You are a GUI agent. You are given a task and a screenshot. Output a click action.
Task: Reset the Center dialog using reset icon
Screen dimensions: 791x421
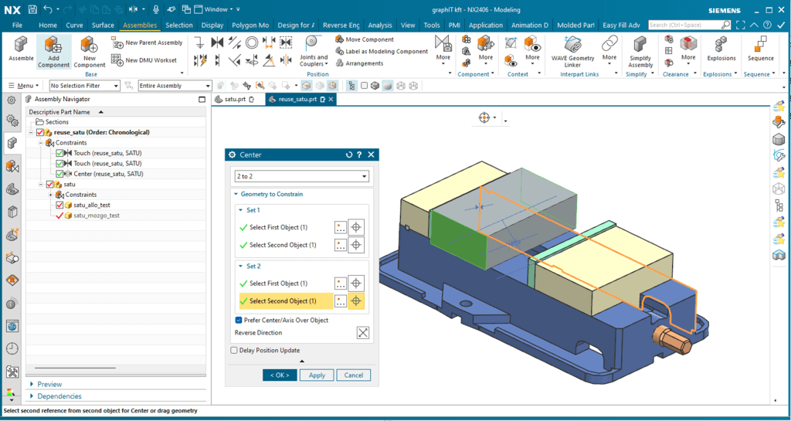tap(349, 155)
